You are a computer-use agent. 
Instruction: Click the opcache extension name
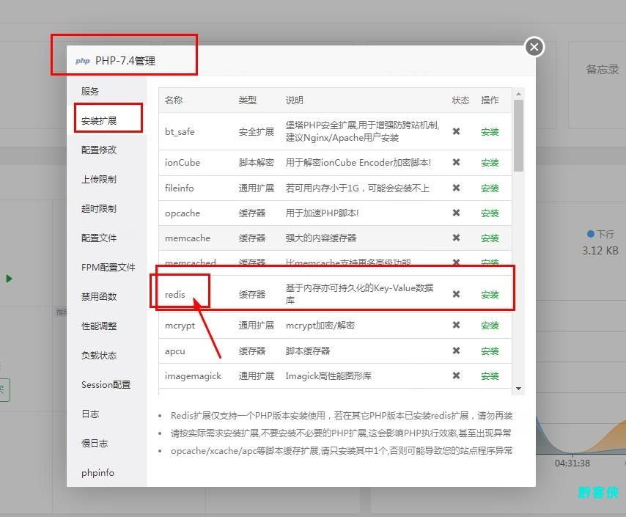click(183, 213)
